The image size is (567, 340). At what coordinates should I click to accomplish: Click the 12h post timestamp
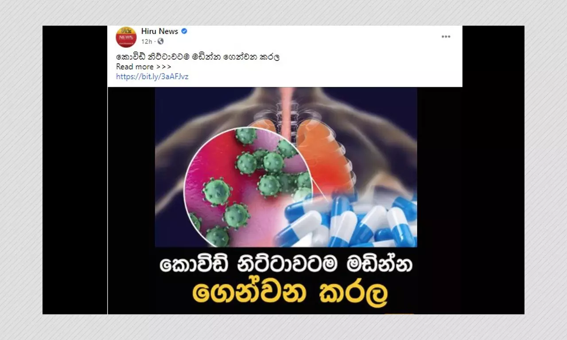pyautogui.click(x=147, y=41)
